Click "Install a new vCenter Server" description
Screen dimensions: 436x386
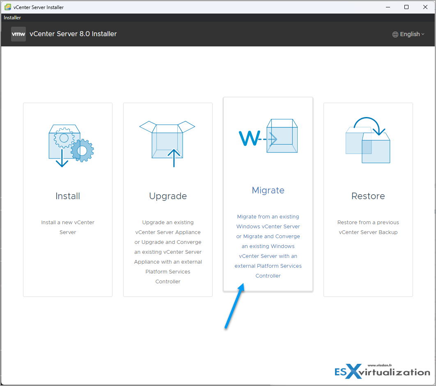click(68, 227)
